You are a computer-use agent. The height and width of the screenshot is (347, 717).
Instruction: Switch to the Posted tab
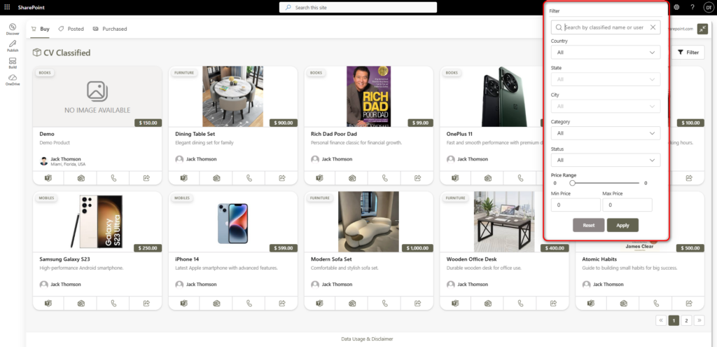tap(71, 29)
